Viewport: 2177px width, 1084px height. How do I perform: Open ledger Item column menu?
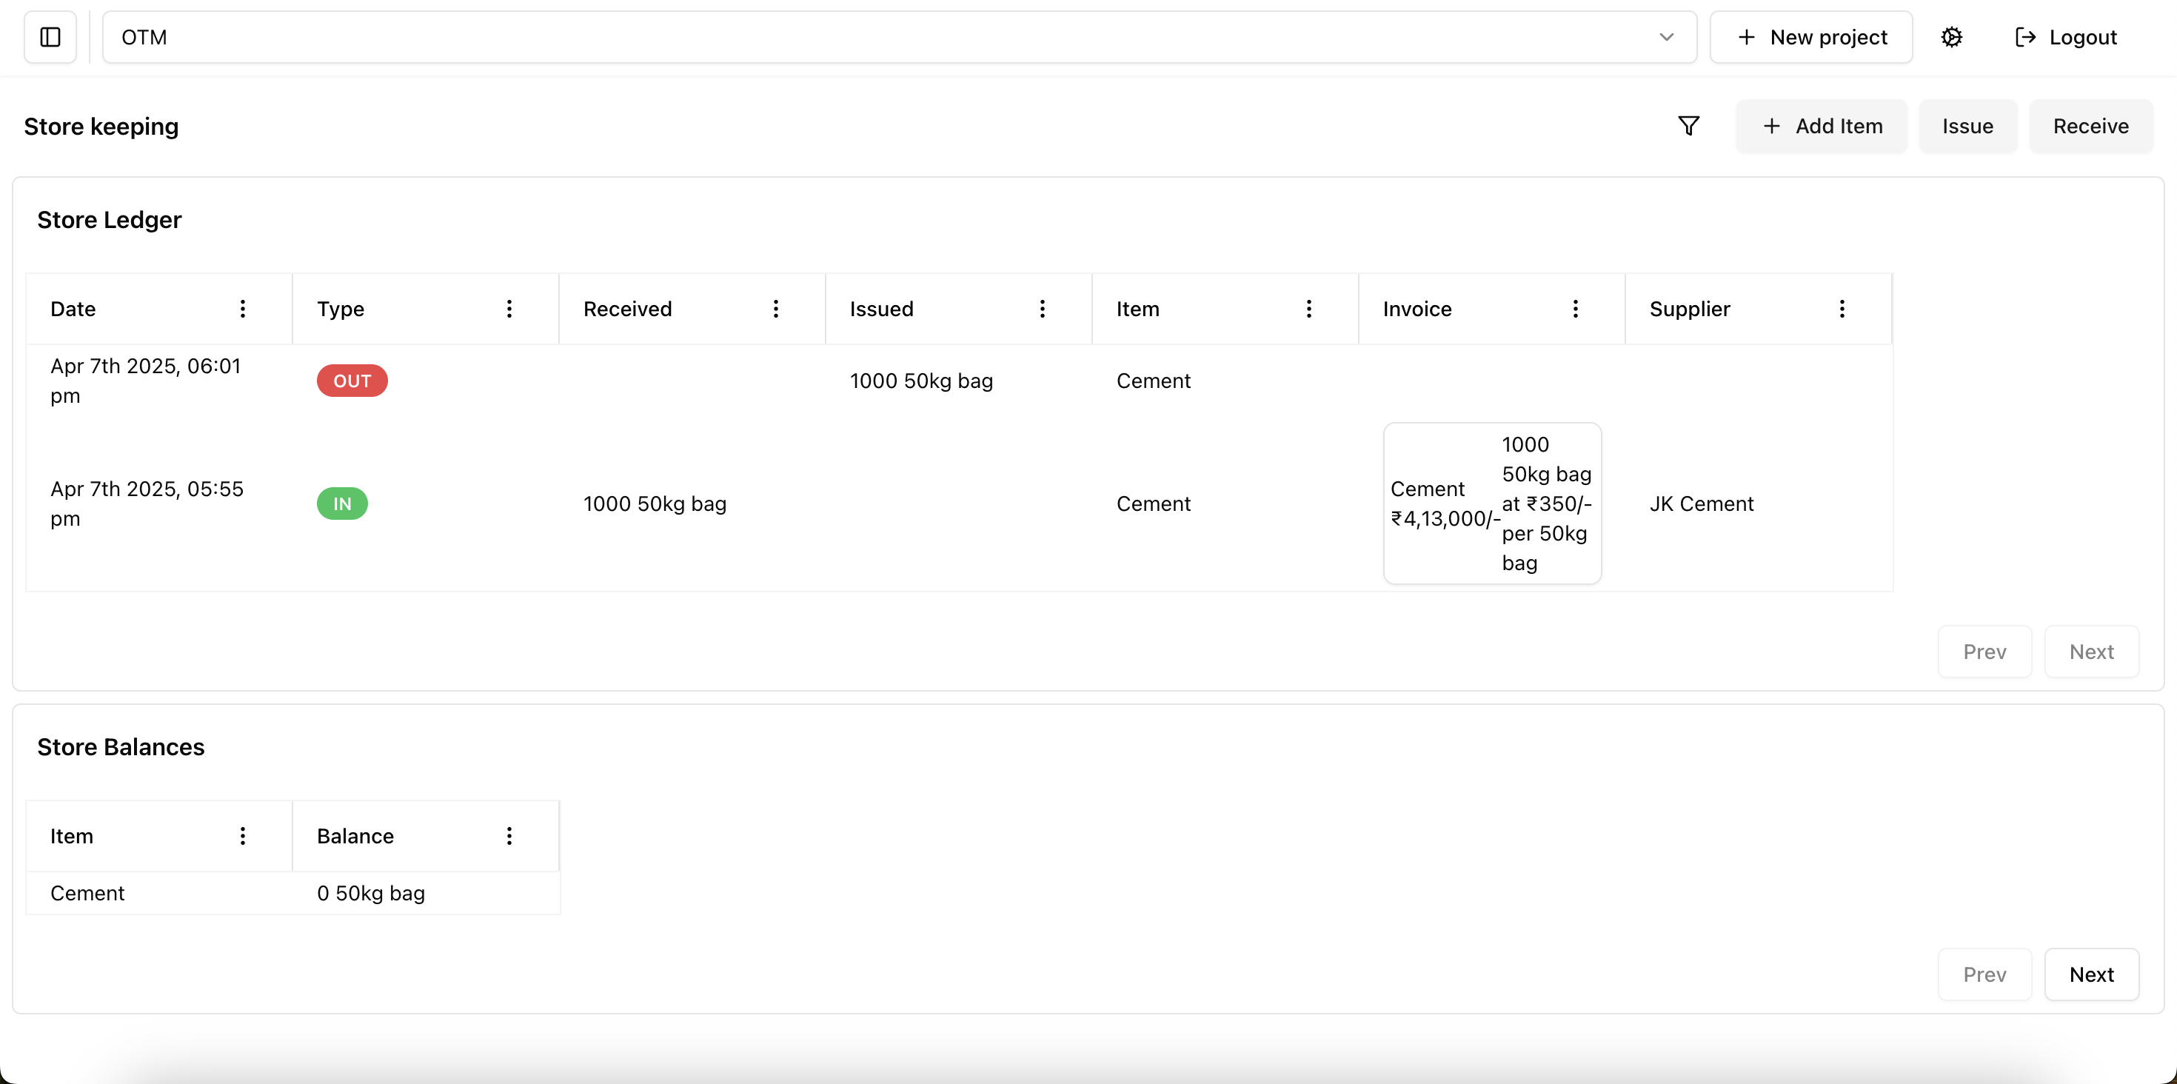(1308, 308)
